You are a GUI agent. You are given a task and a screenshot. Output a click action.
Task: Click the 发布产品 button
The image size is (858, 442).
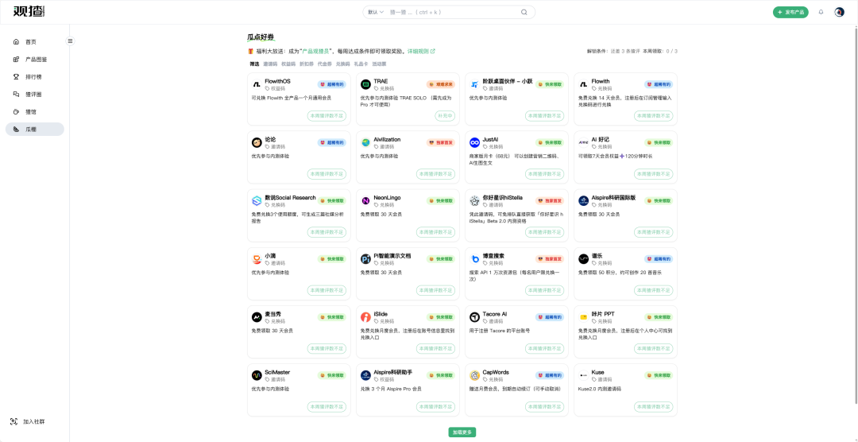[790, 12]
